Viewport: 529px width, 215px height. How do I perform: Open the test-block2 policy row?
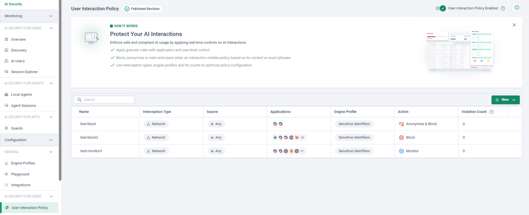[89, 138]
